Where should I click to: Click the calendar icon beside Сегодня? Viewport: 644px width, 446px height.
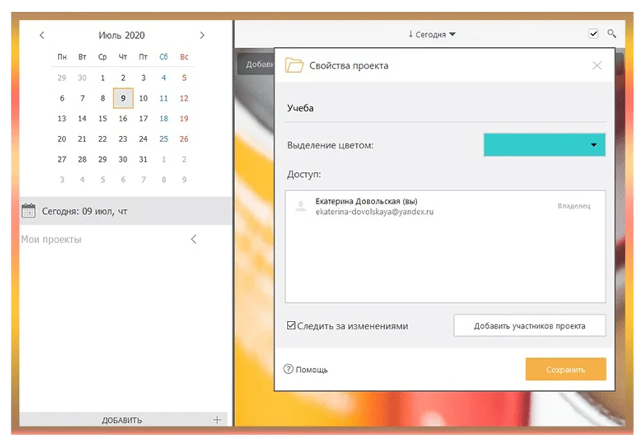coord(28,211)
